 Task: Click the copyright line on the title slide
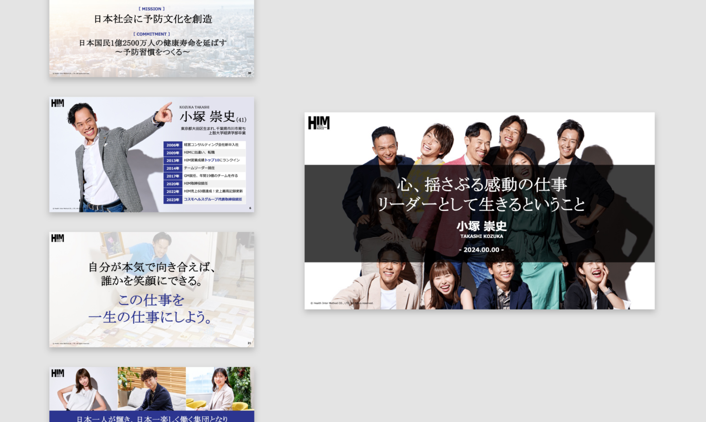tap(342, 303)
